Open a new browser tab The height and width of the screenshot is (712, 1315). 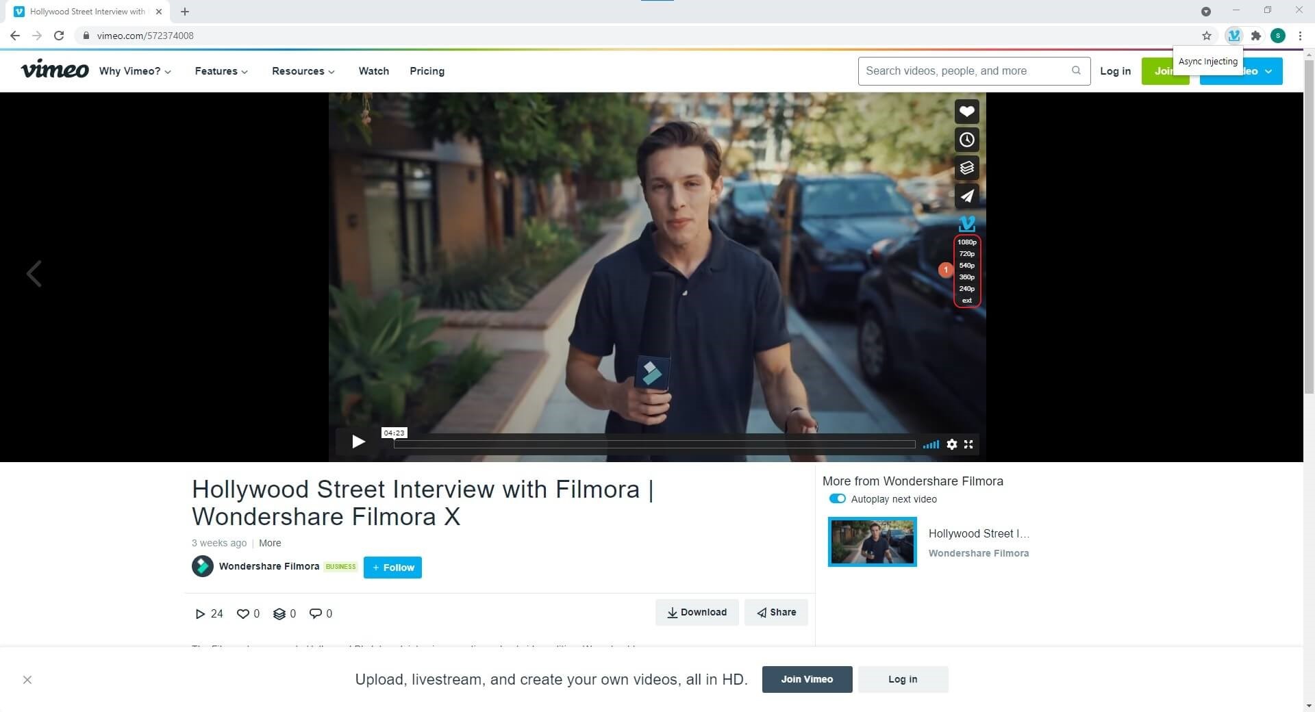(185, 12)
